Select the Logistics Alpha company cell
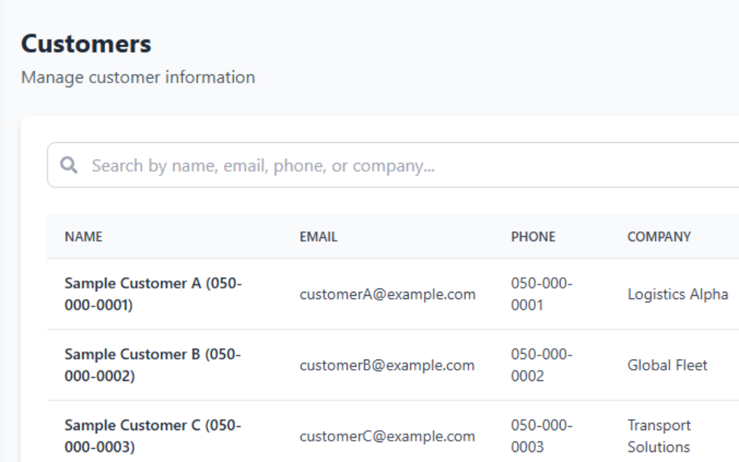Image resolution: width=739 pixels, height=462 pixels. click(x=678, y=294)
